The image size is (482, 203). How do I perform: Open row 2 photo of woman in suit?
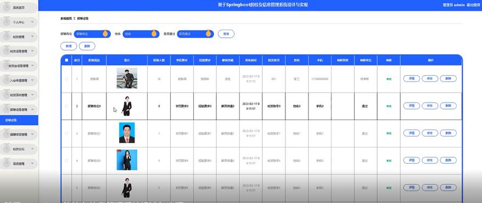tap(127, 106)
